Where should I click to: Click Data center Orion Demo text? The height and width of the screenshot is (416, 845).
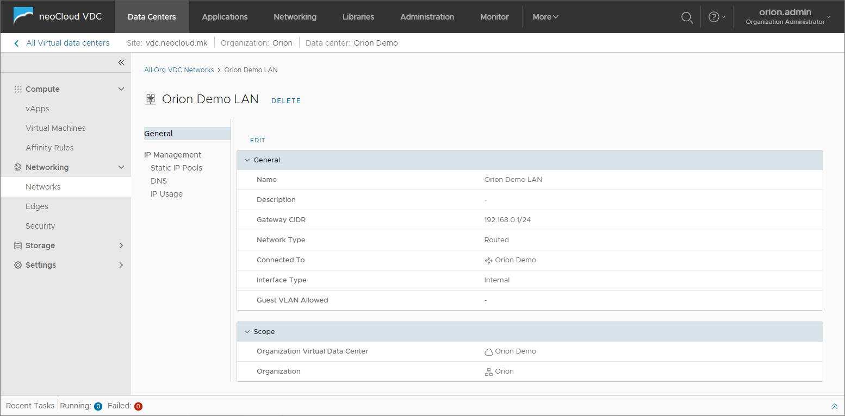point(352,43)
